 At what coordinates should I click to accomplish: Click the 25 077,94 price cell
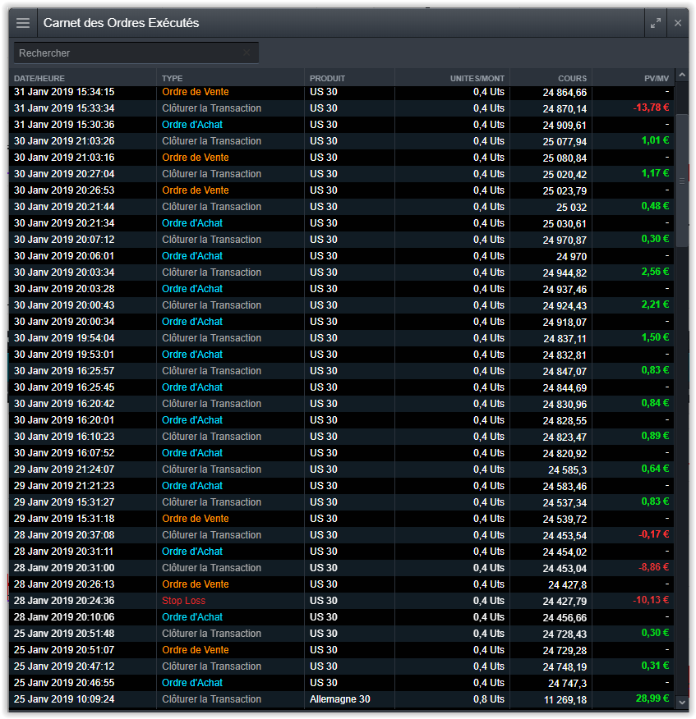565,142
